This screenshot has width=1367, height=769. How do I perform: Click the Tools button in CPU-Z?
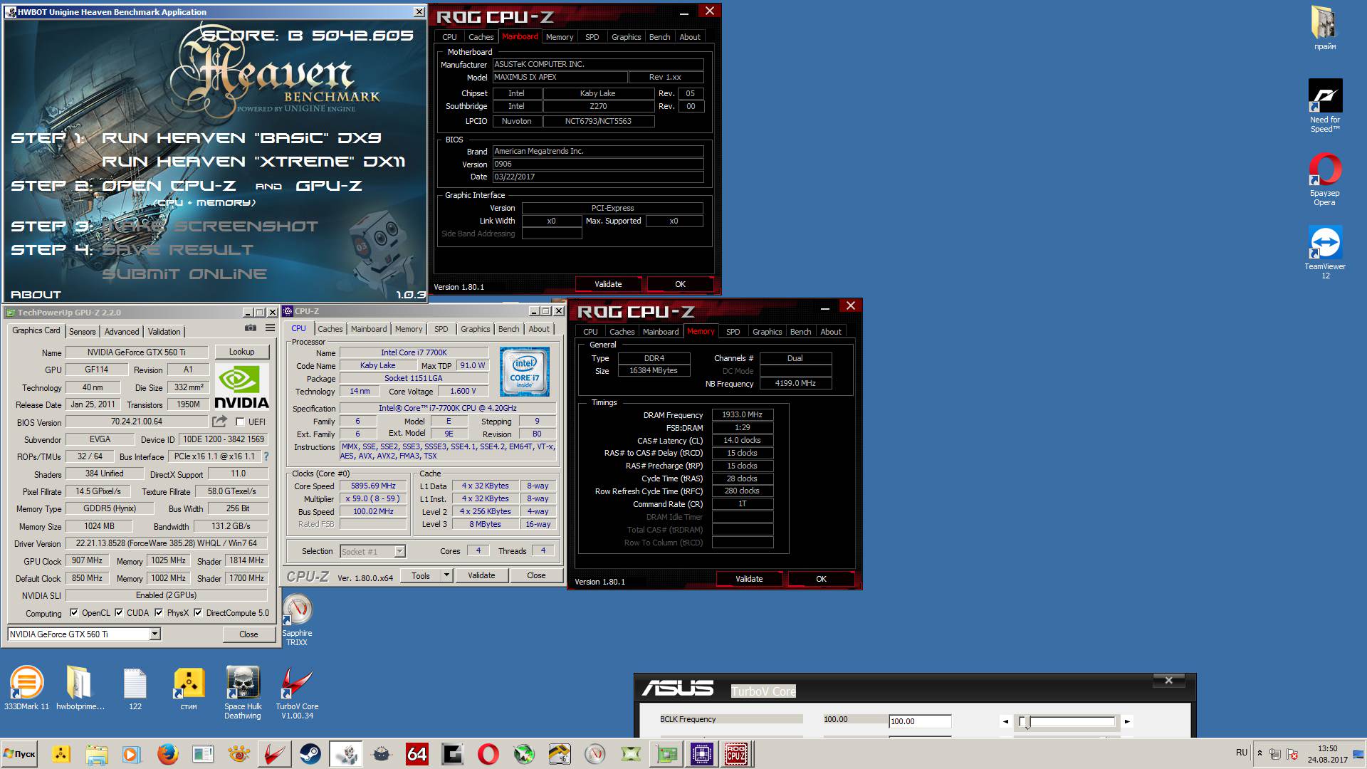pyautogui.click(x=421, y=575)
